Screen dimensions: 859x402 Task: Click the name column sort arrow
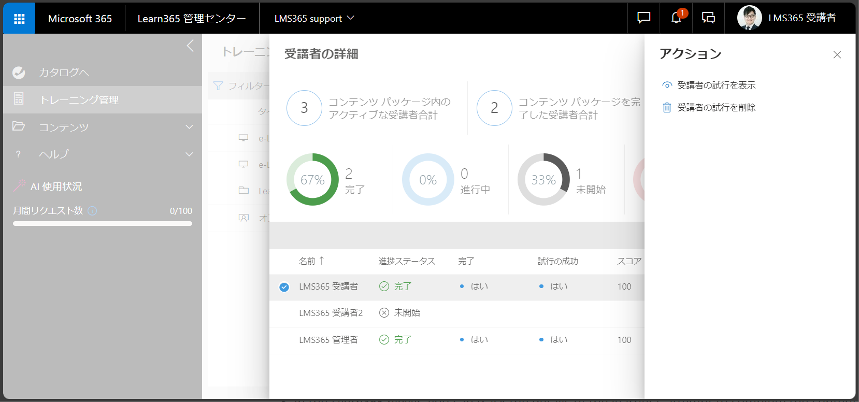[x=322, y=261]
